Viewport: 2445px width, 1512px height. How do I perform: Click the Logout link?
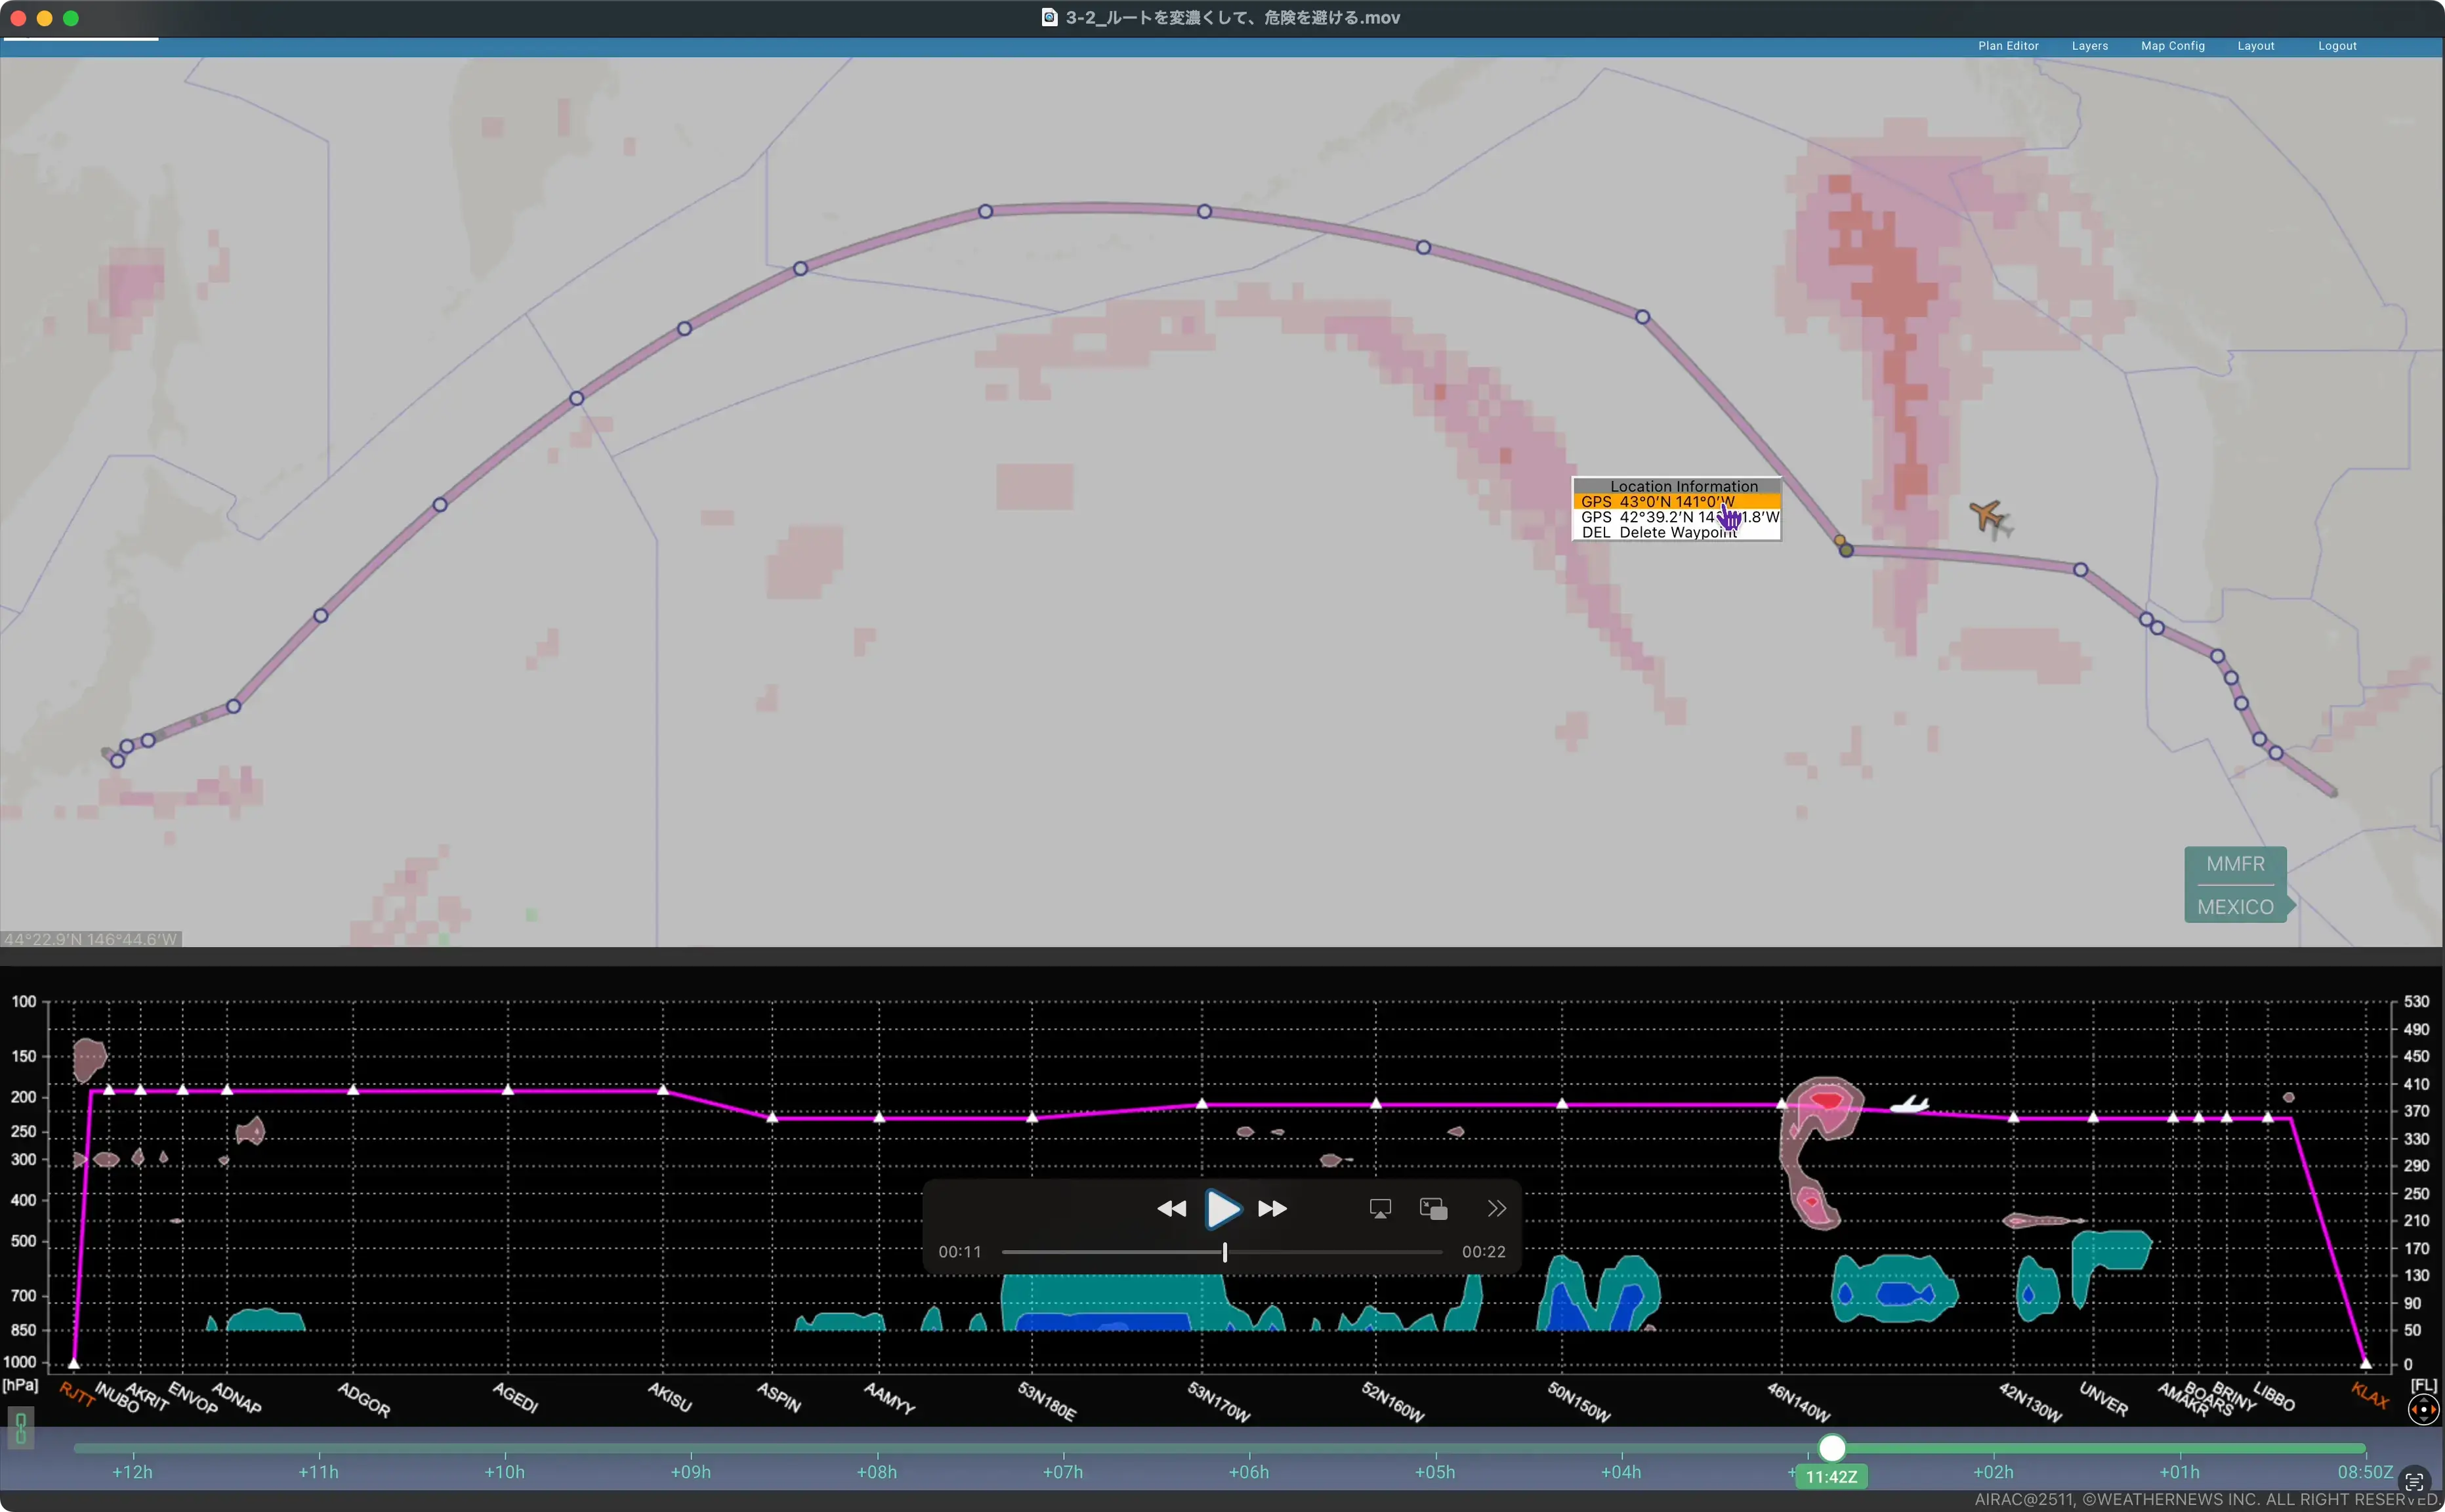coord(2337,46)
